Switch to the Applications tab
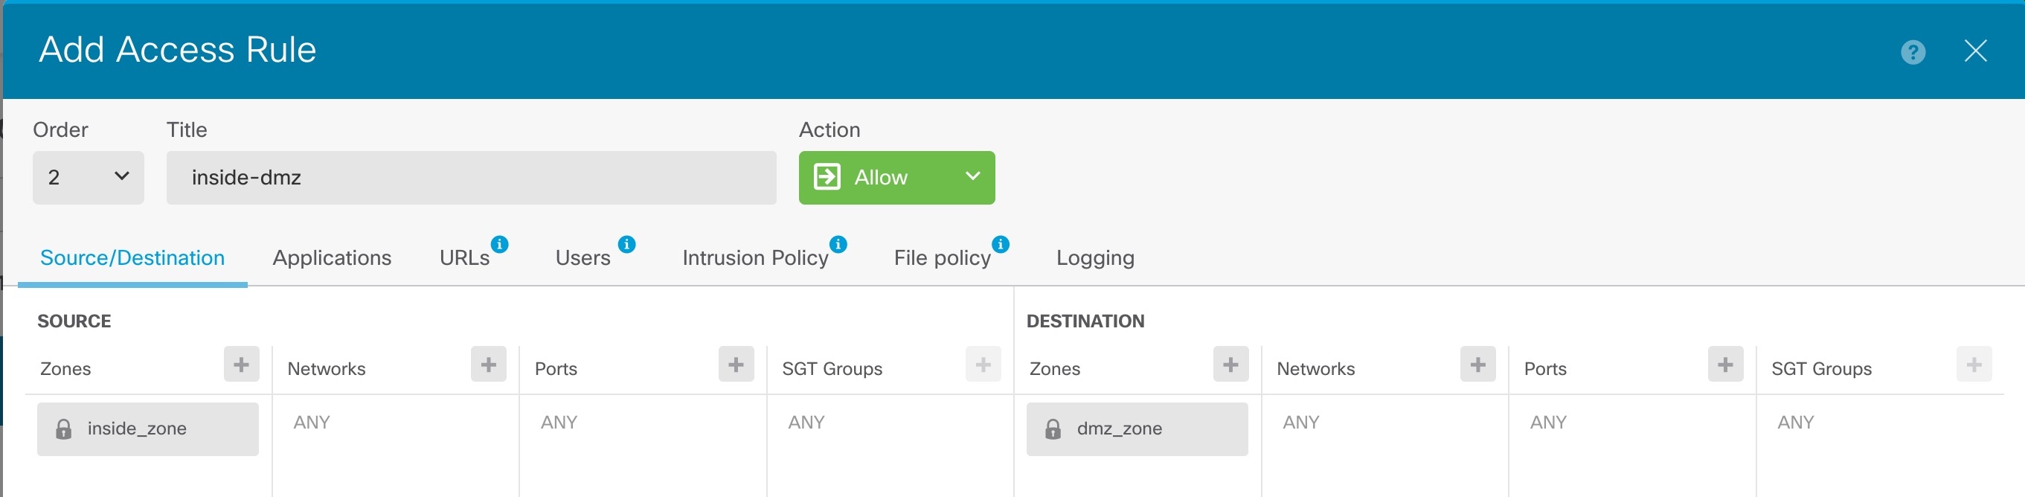Image resolution: width=2025 pixels, height=497 pixels. coord(332,258)
